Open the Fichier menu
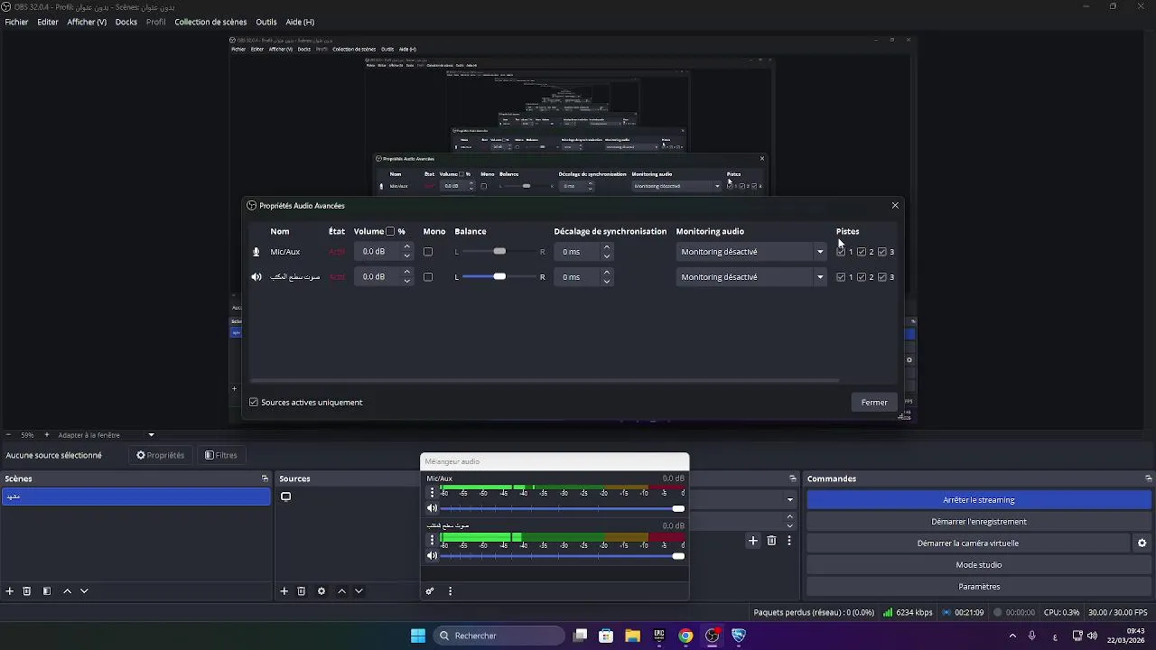The height and width of the screenshot is (650, 1156). [16, 22]
